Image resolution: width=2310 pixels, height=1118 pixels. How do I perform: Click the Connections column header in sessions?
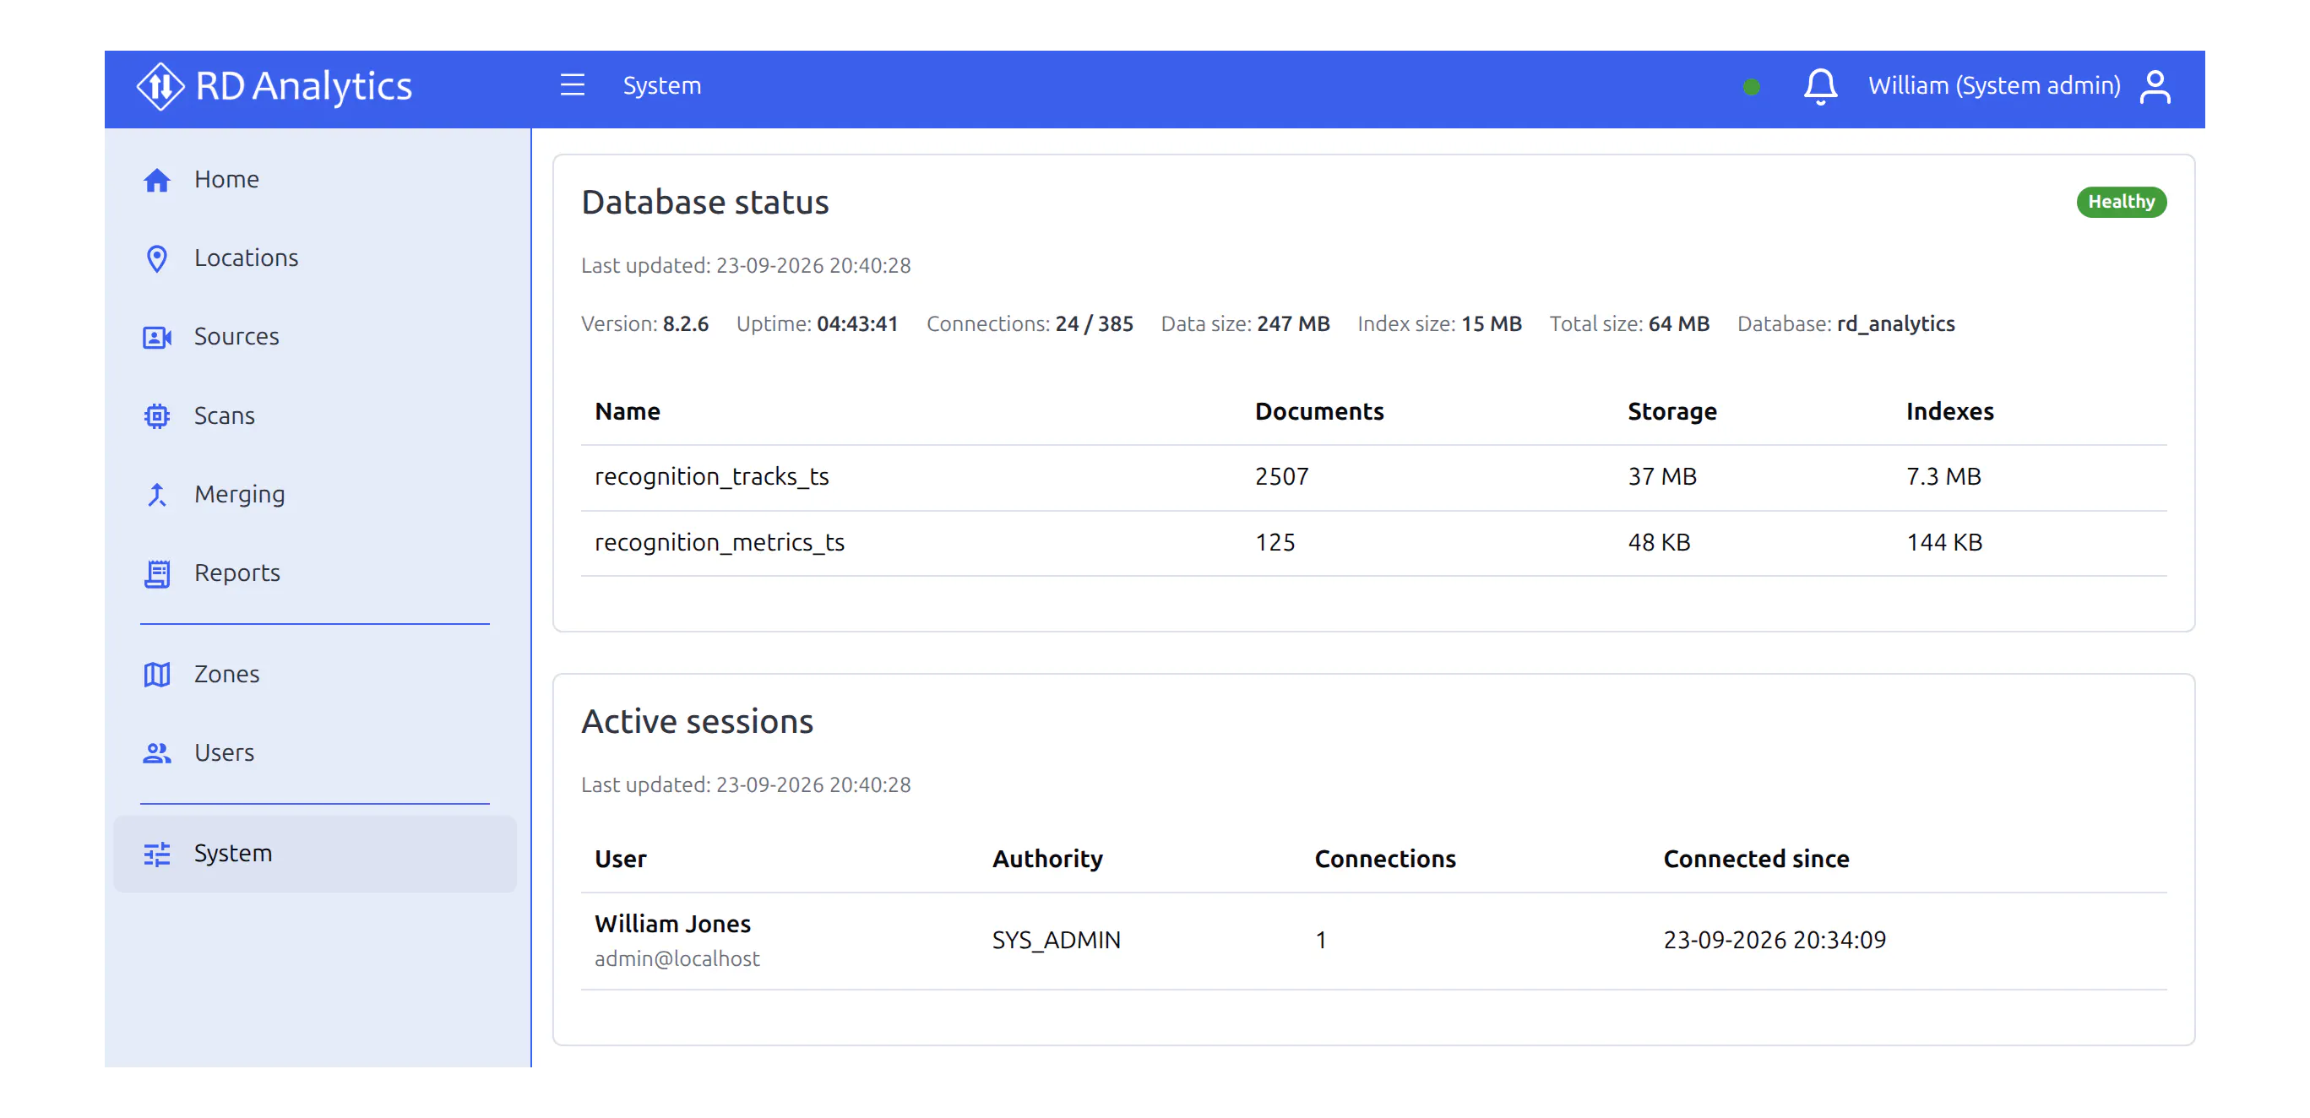coord(1384,859)
